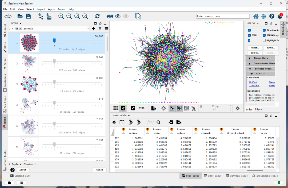Close the MCODE results panel
The width and height of the screenshot is (288, 188).
[99, 170]
